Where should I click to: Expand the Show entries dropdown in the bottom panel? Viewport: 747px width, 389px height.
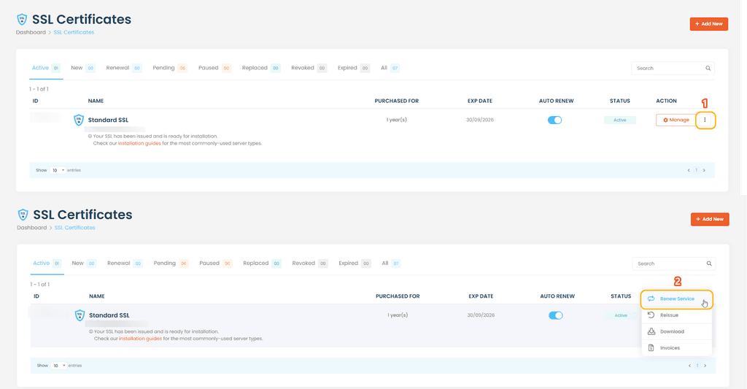58,366
